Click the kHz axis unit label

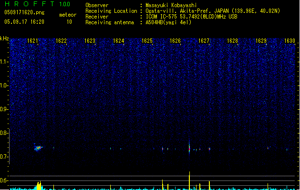(x=4, y=38)
